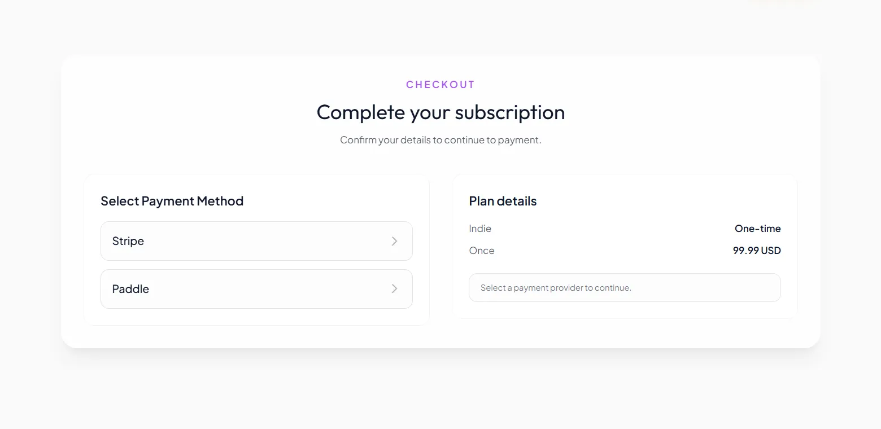Select Stripe as the payment method
This screenshot has height=429, width=881.
tap(256, 241)
